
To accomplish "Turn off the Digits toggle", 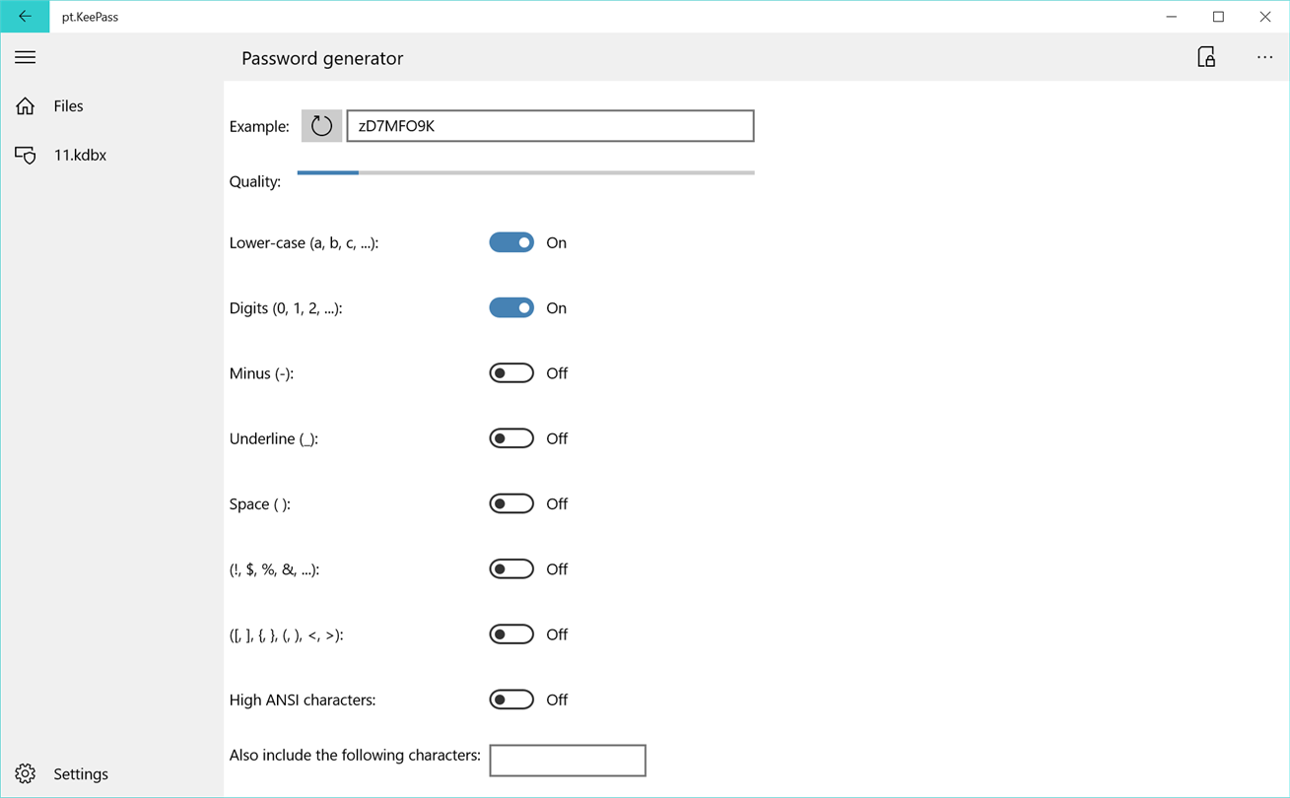I will [511, 308].
